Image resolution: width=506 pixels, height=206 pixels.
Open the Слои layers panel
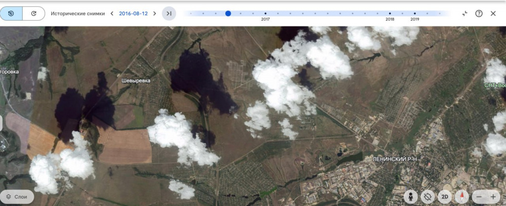pos(17,197)
